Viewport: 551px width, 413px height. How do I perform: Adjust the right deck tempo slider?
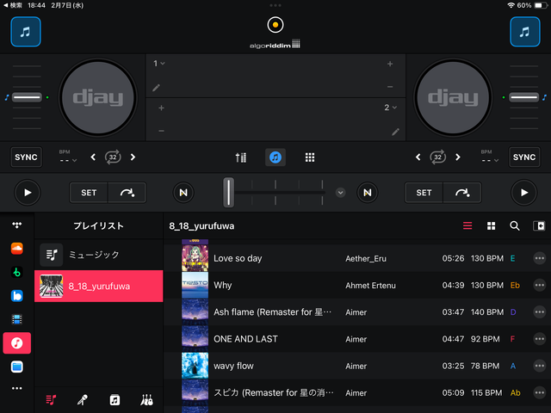pyautogui.click(x=524, y=97)
